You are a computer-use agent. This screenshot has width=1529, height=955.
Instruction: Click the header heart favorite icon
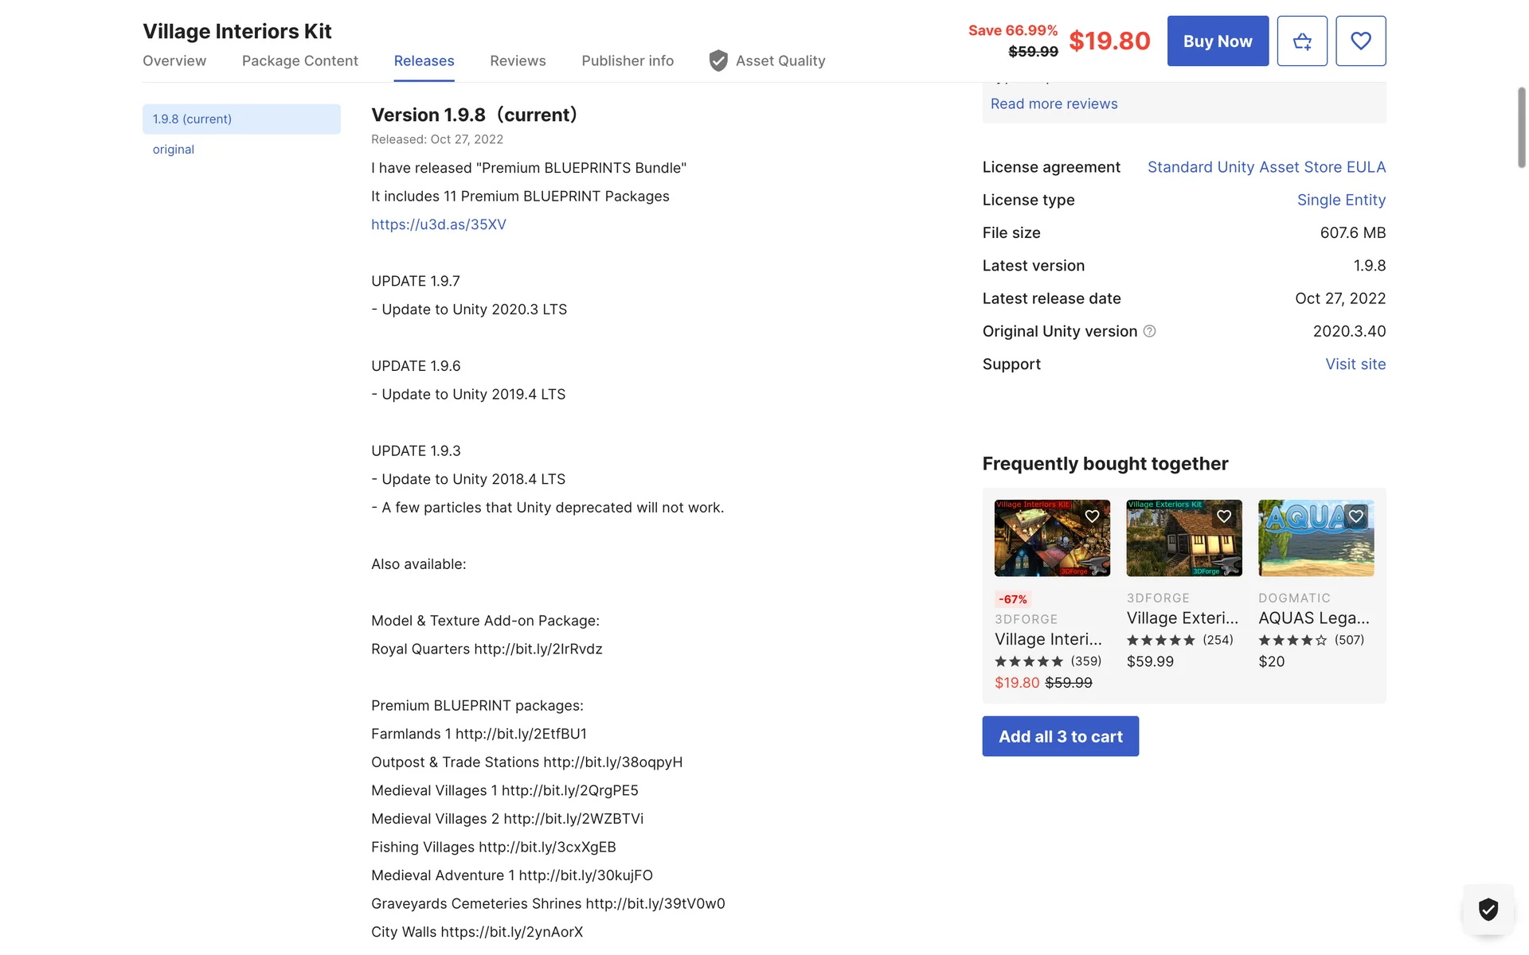(x=1360, y=41)
